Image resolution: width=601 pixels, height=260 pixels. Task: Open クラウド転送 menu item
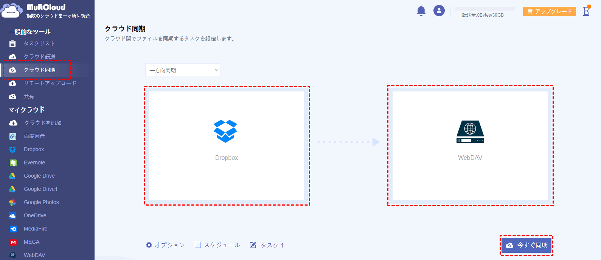39,57
